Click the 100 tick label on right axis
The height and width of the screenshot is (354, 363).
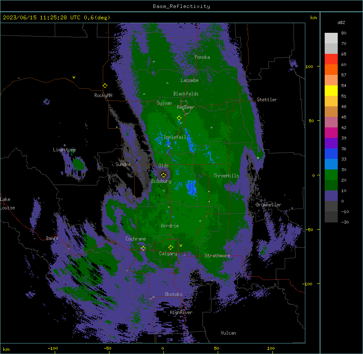click(309, 66)
